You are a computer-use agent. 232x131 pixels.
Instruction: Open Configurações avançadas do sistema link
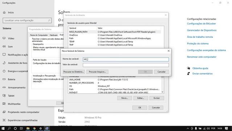(x=206, y=50)
